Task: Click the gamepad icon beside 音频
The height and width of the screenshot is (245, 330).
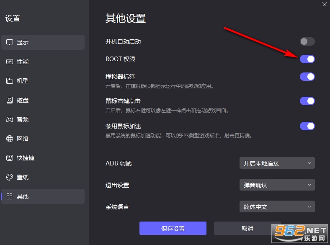Action: 10,119
